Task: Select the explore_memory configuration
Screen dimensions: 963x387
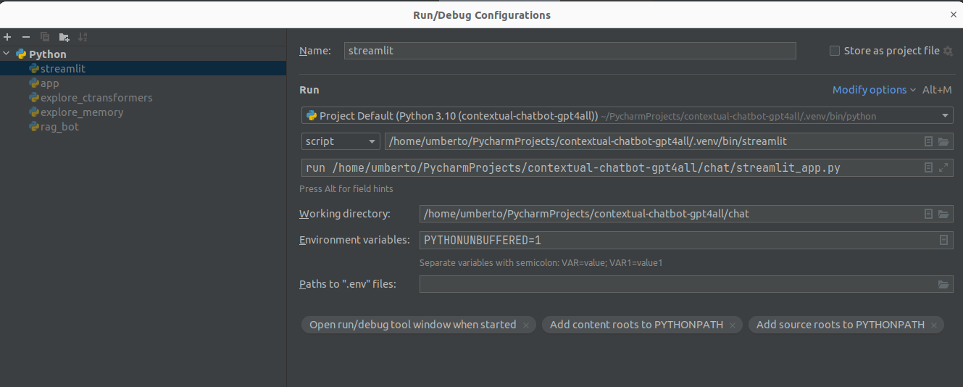Action: 81,112
